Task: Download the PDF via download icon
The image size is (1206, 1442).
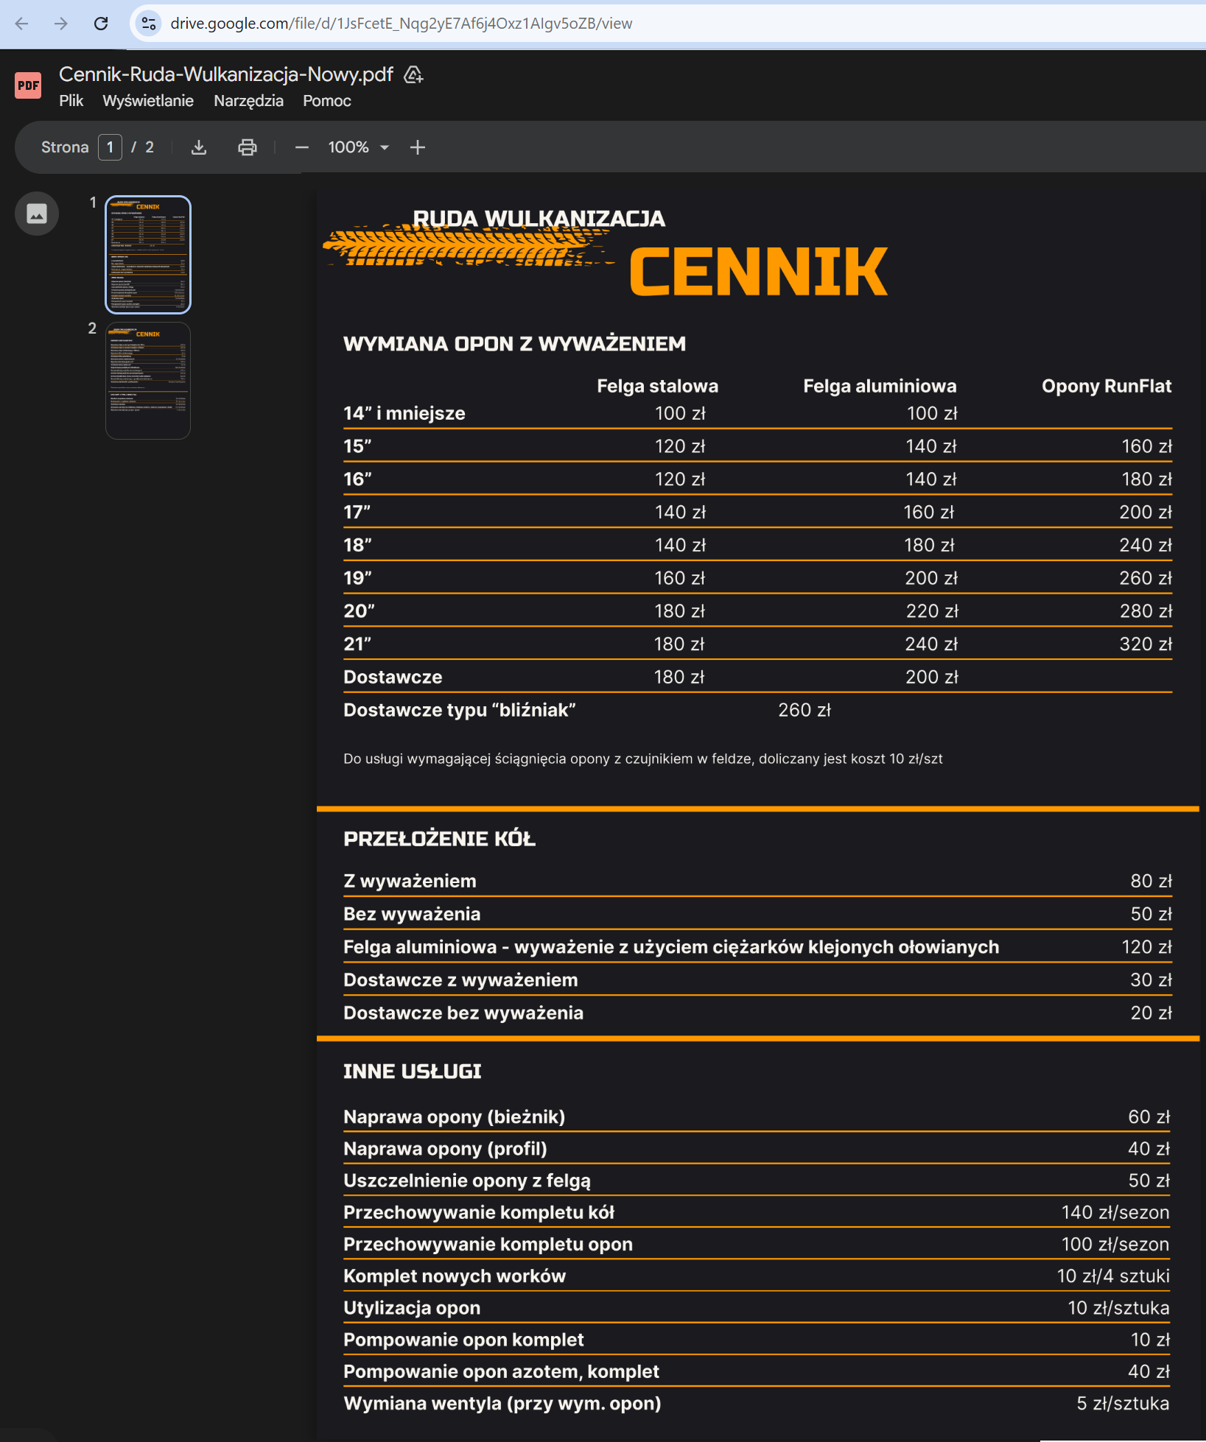Action: tap(199, 147)
